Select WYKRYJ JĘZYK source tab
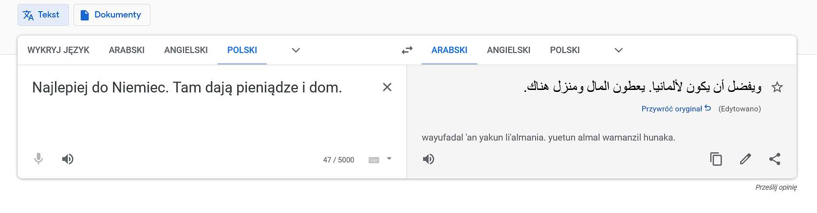 (x=58, y=50)
